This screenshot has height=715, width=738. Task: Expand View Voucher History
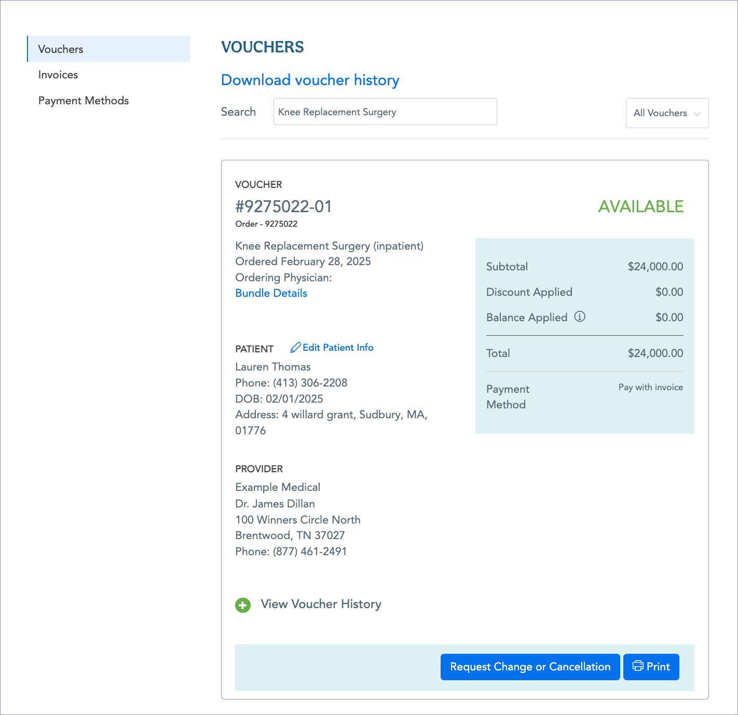(321, 604)
